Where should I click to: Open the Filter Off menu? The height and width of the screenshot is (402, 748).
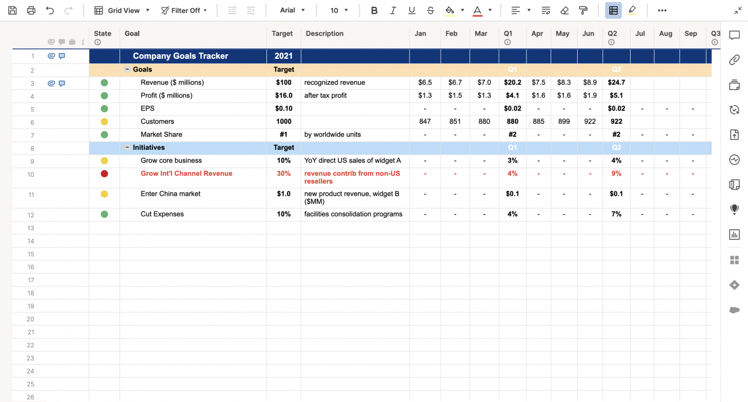point(184,10)
